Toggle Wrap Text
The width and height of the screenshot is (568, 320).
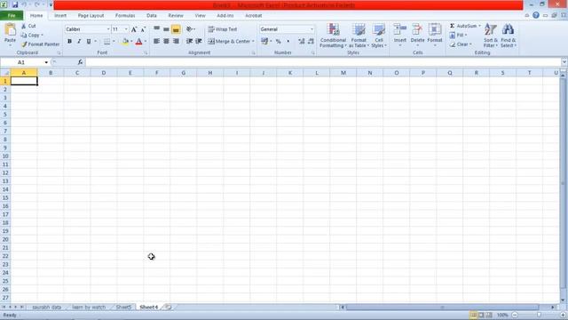click(x=223, y=29)
